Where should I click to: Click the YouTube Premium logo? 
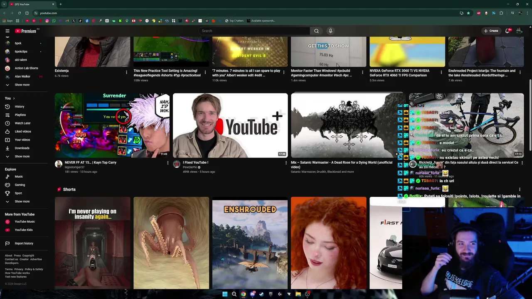coord(26,31)
